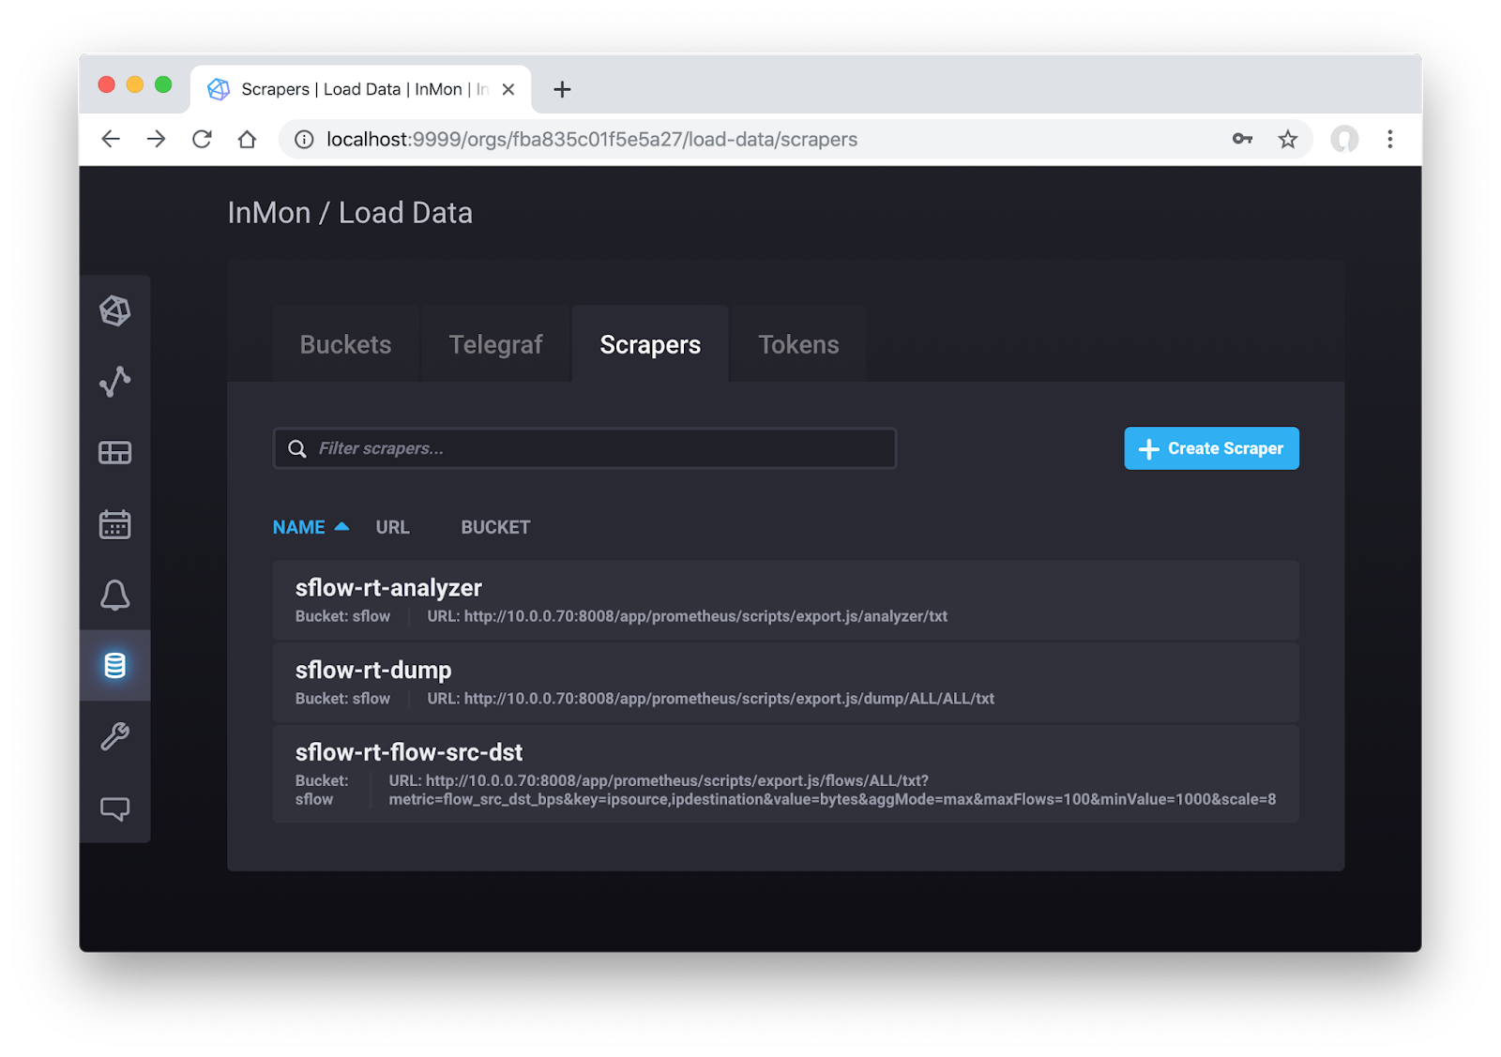The image size is (1501, 1057).
Task: Open the Feedback speech bubble icon
Action: [114, 808]
